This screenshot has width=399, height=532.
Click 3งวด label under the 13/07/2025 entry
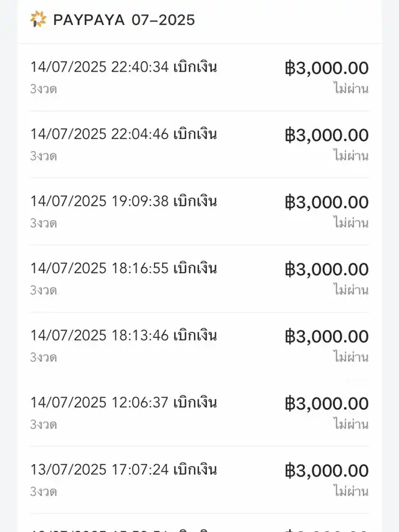[44, 491]
